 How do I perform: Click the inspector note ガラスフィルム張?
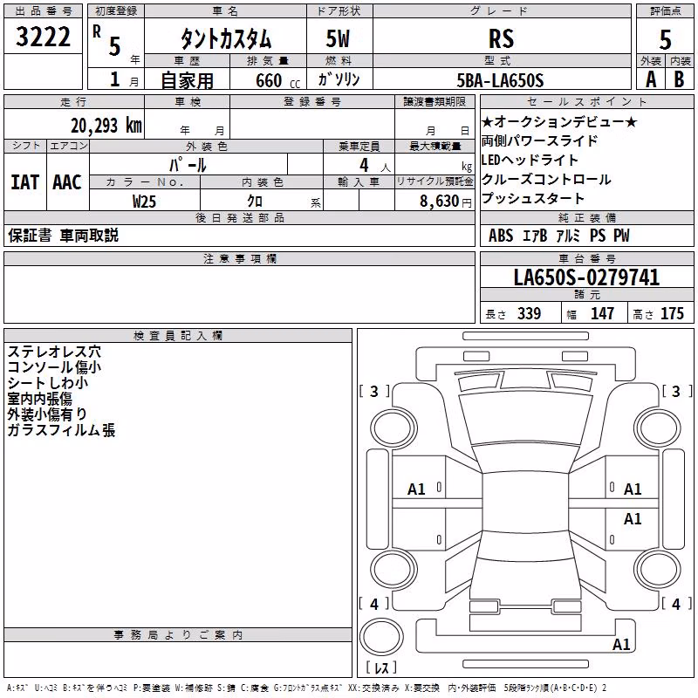point(61,430)
